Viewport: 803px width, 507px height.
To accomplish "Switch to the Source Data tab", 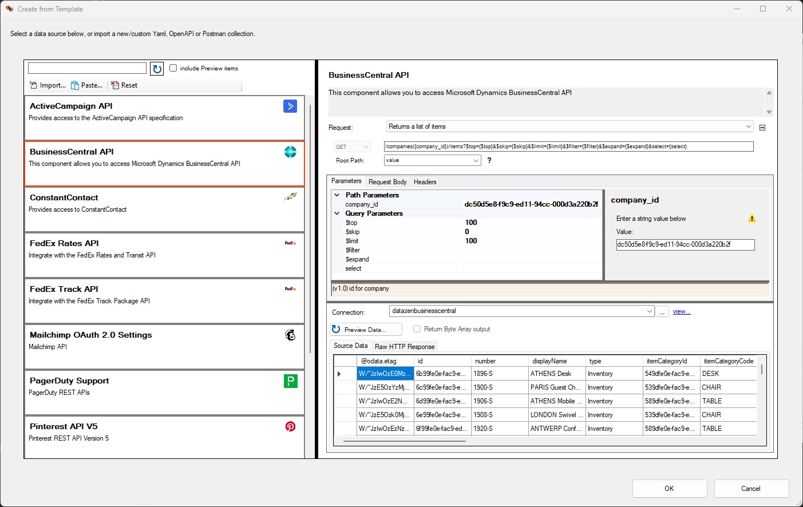I will (x=350, y=346).
